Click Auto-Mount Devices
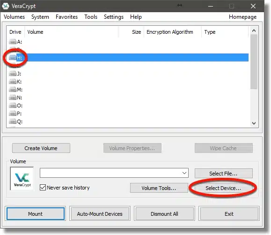 tap(100, 214)
